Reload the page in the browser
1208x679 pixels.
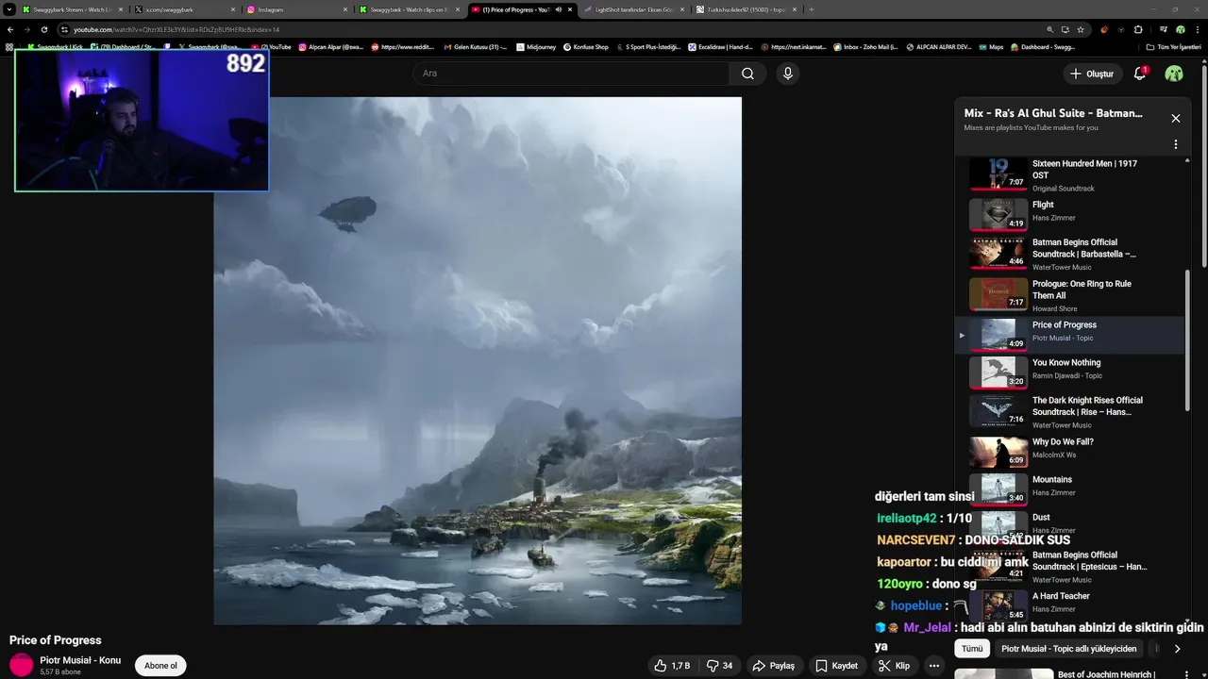[x=44, y=29]
